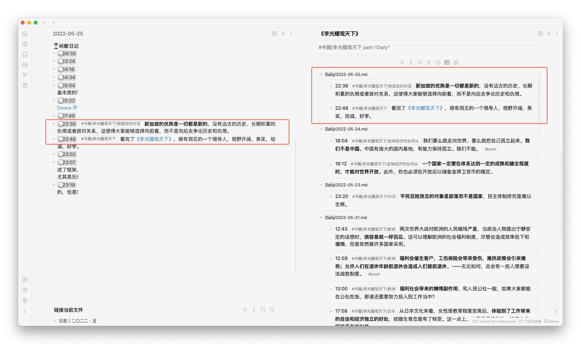Toggle more context in the backlinks panel

[x=254, y=309]
